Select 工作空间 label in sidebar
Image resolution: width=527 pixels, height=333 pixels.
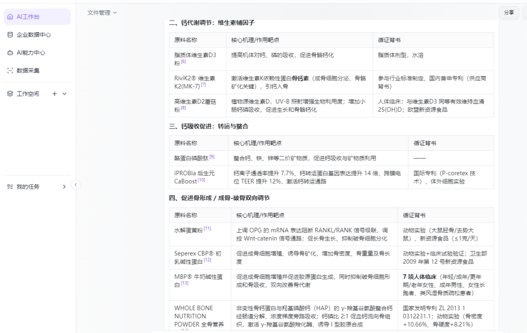pyautogui.click(x=28, y=94)
